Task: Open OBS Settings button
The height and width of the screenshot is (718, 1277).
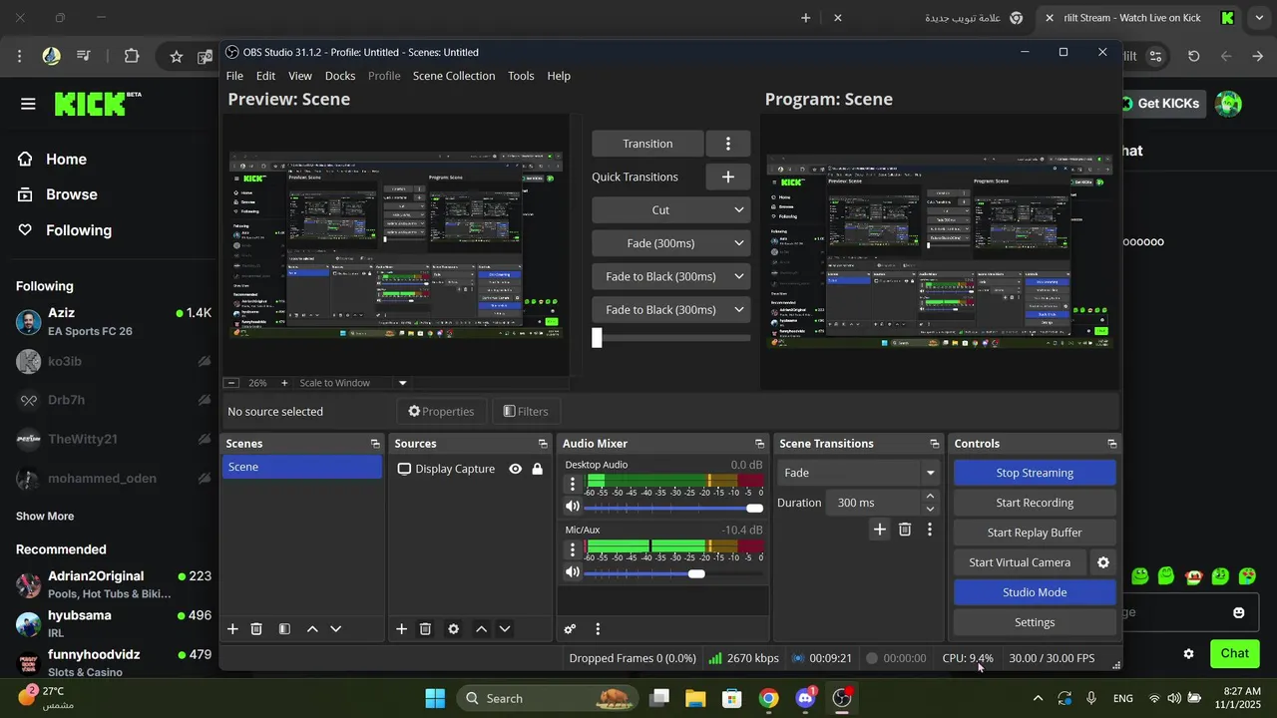Action: (x=1035, y=622)
